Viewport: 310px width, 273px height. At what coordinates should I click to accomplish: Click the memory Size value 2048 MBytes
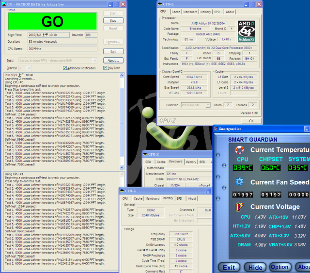point(151,215)
